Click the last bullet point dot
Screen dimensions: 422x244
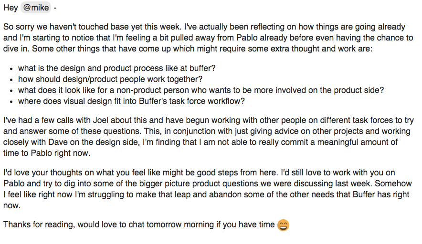coord(13,102)
